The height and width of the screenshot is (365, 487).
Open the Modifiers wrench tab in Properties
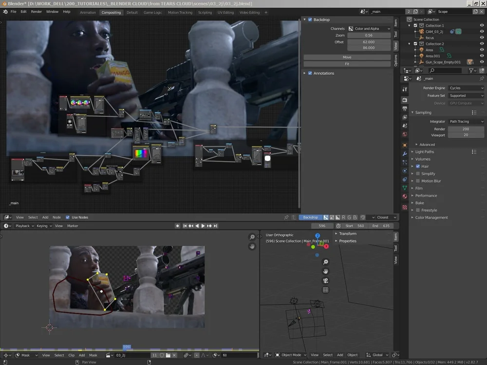coord(404,154)
